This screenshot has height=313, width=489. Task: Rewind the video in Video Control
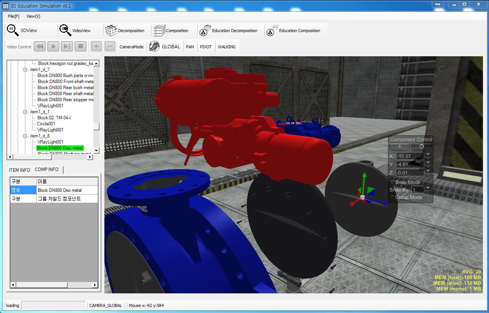point(40,46)
